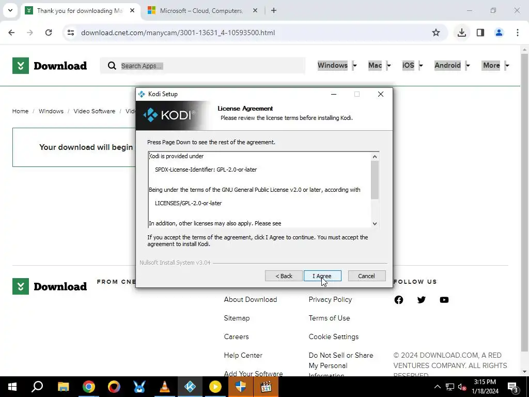
Task: Open the Twitter icon under Follow Us
Action: tap(422, 300)
